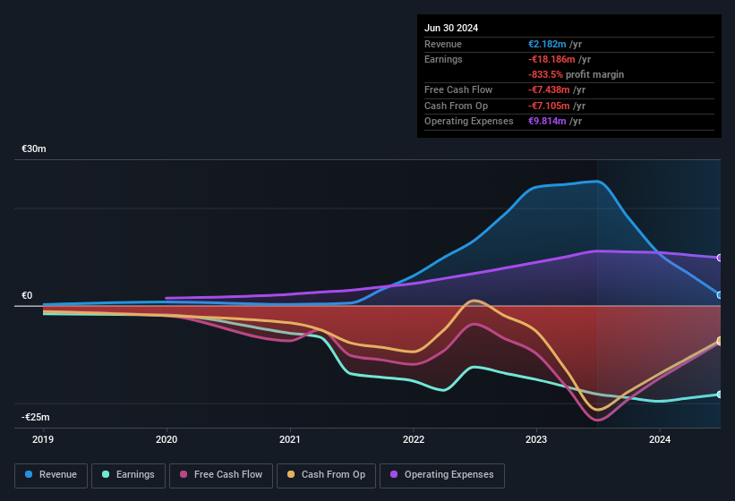Click the blue Revenue endpoint marker
The image size is (735, 501).
[720, 295]
